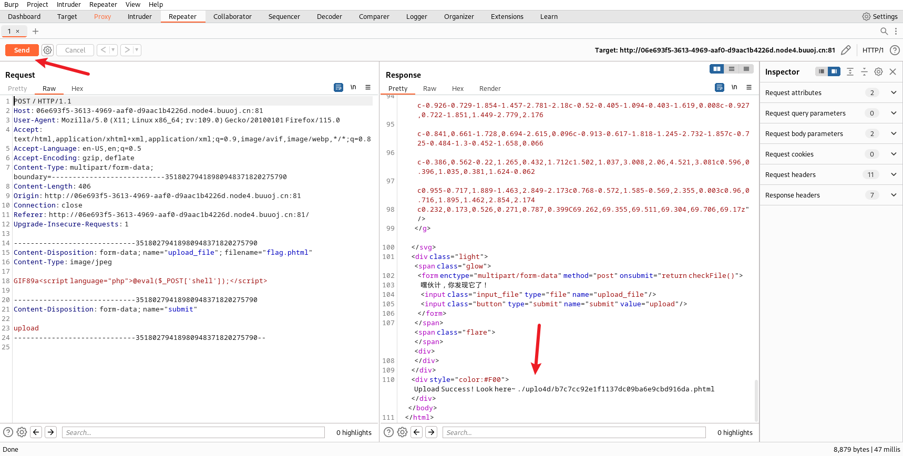Click the Cancel button
The height and width of the screenshot is (456, 903).
75,50
